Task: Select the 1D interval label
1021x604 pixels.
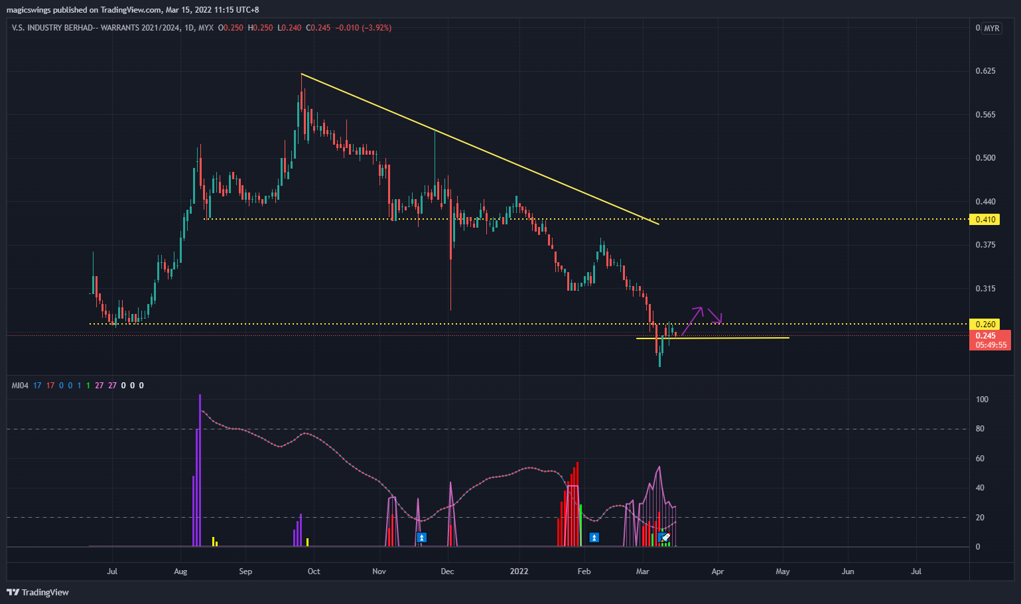Action: (x=189, y=28)
